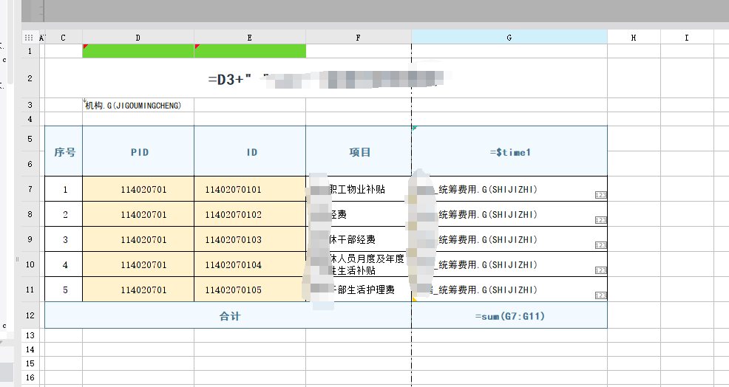Click the green cell D1
This screenshot has height=387, width=729.
(138, 51)
